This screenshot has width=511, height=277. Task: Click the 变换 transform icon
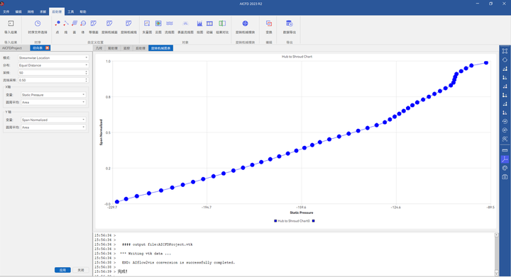(269, 23)
